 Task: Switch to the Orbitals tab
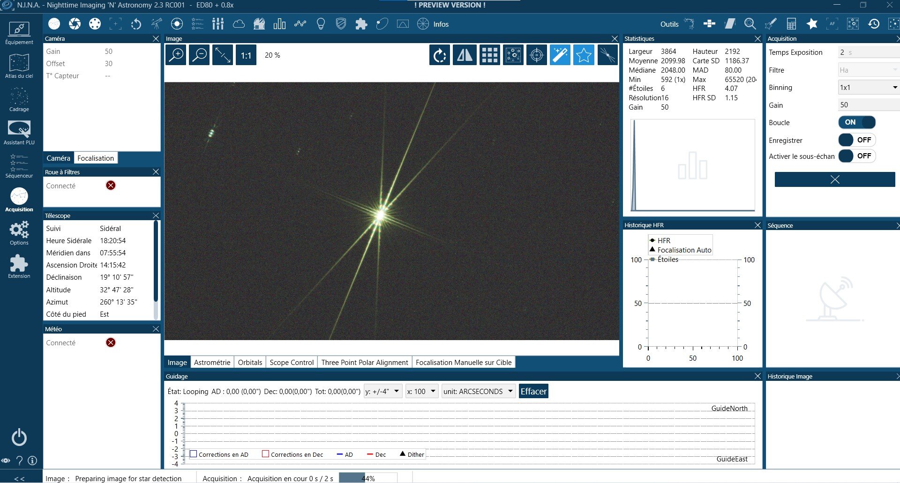click(x=250, y=362)
